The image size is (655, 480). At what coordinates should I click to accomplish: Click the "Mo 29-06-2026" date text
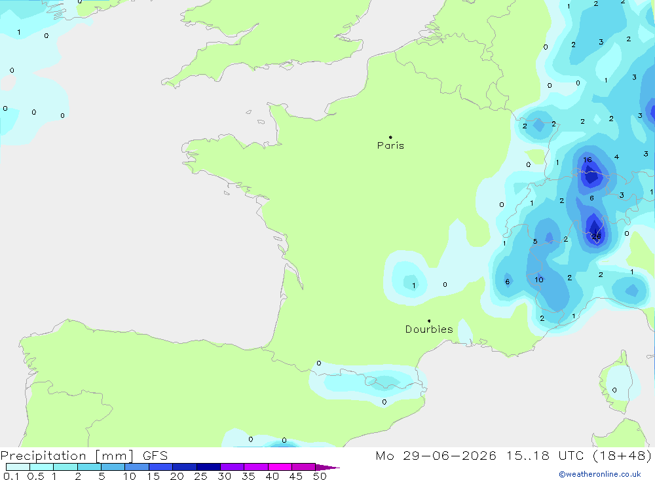(436, 456)
